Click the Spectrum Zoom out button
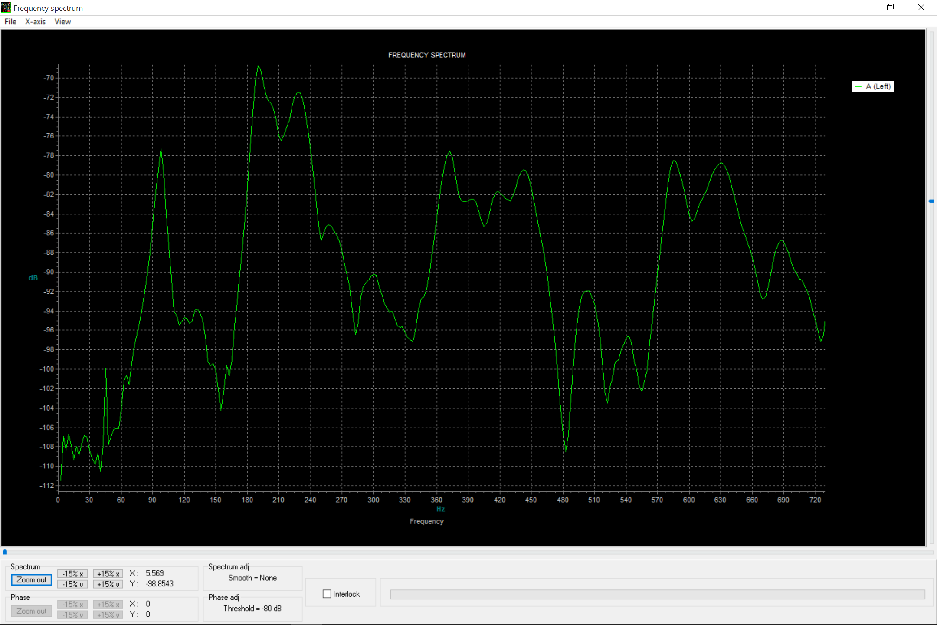The height and width of the screenshot is (625, 937). coord(31,580)
